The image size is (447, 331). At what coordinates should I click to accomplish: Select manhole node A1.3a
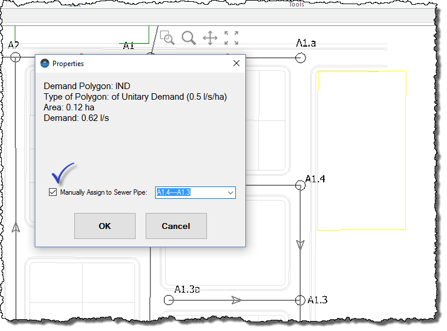[x=169, y=300]
